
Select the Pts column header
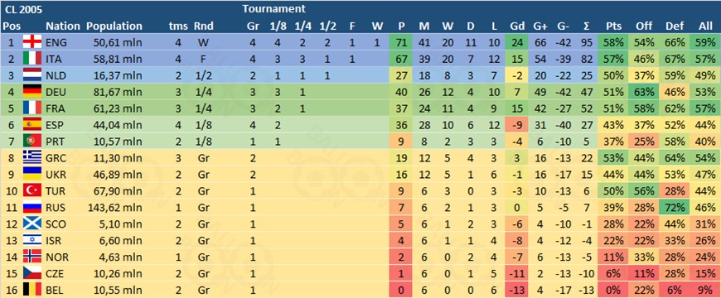(x=614, y=26)
